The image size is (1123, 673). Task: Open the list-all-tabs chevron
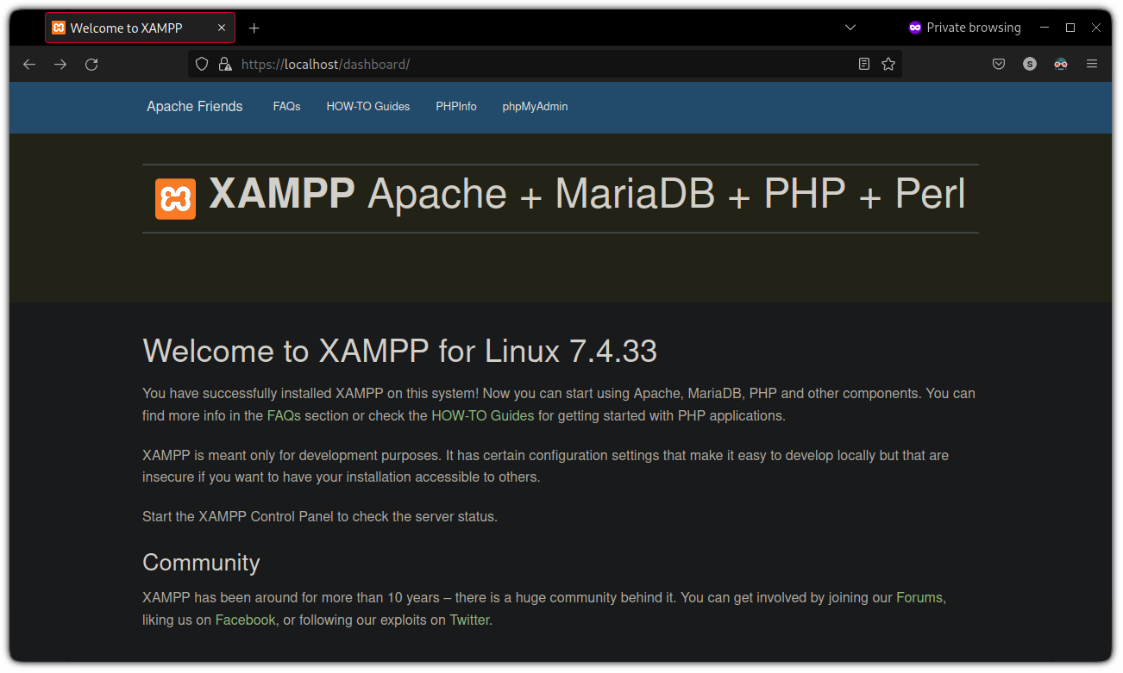click(x=850, y=28)
